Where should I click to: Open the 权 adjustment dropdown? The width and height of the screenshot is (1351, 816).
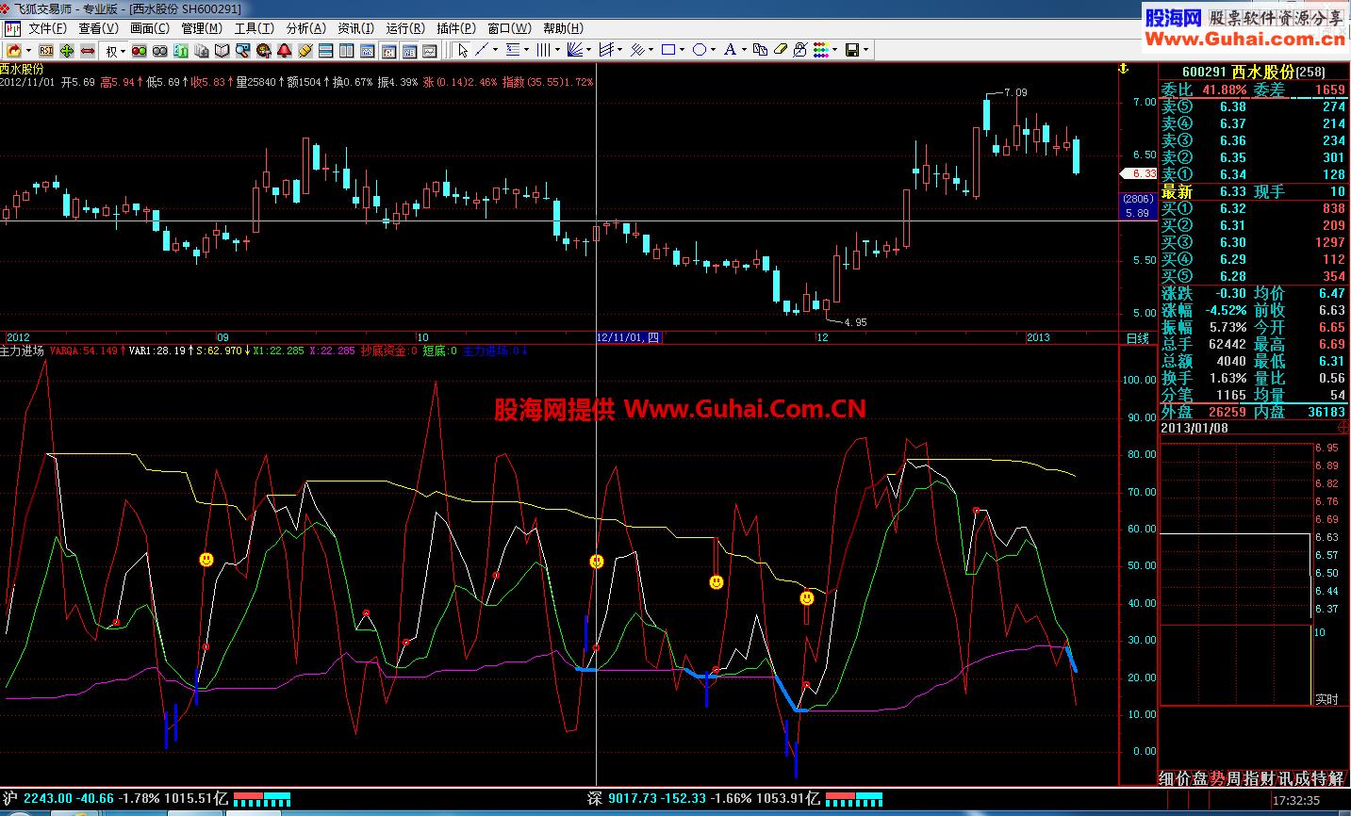tap(115, 51)
